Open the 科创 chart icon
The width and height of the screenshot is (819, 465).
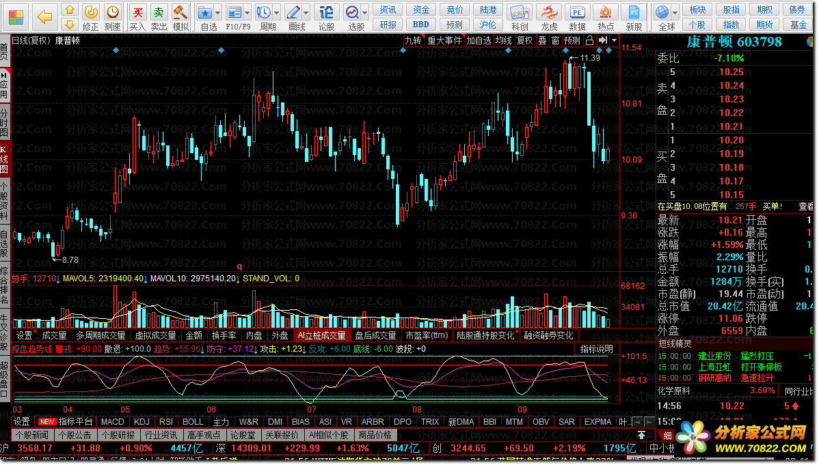point(519,12)
